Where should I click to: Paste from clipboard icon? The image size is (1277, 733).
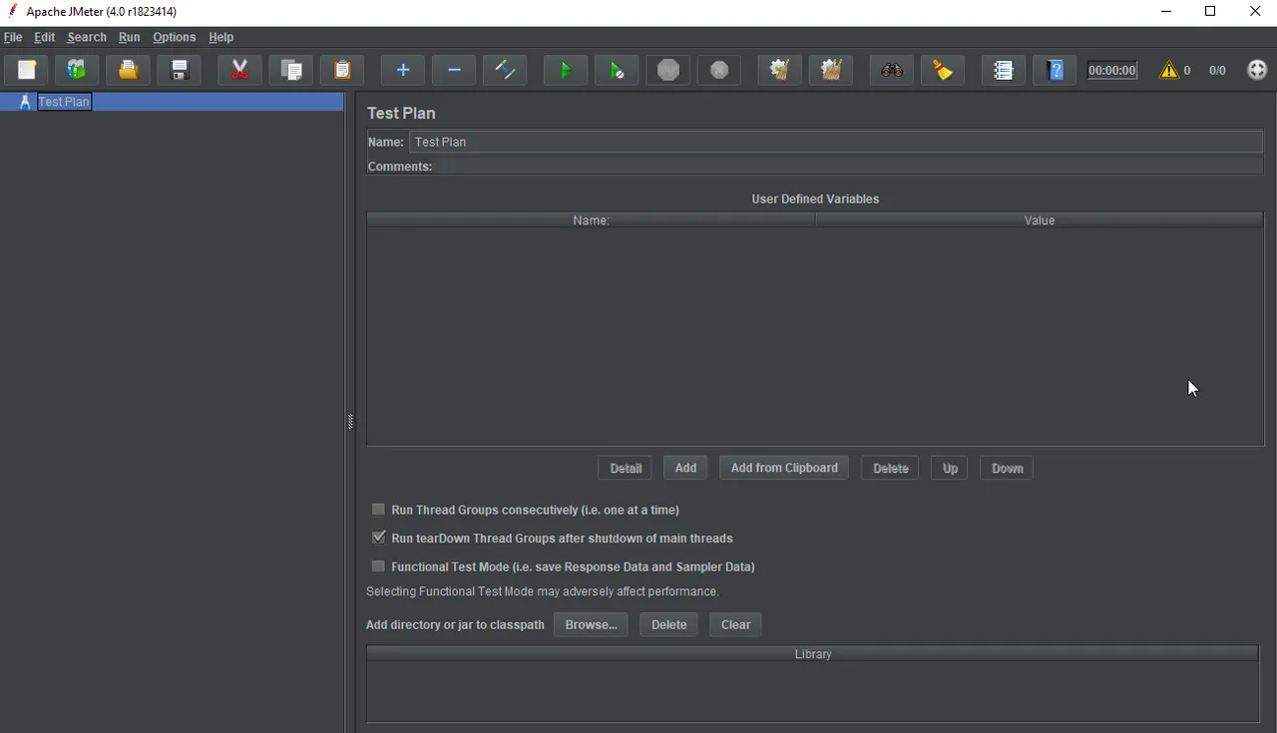click(x=342, y=70)
